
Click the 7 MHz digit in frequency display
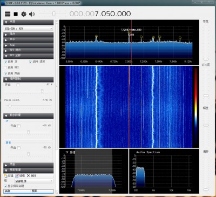97,14
